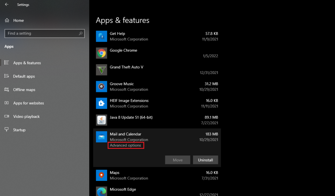
Task: Select the Get Help row name
Action: [117, 34]
